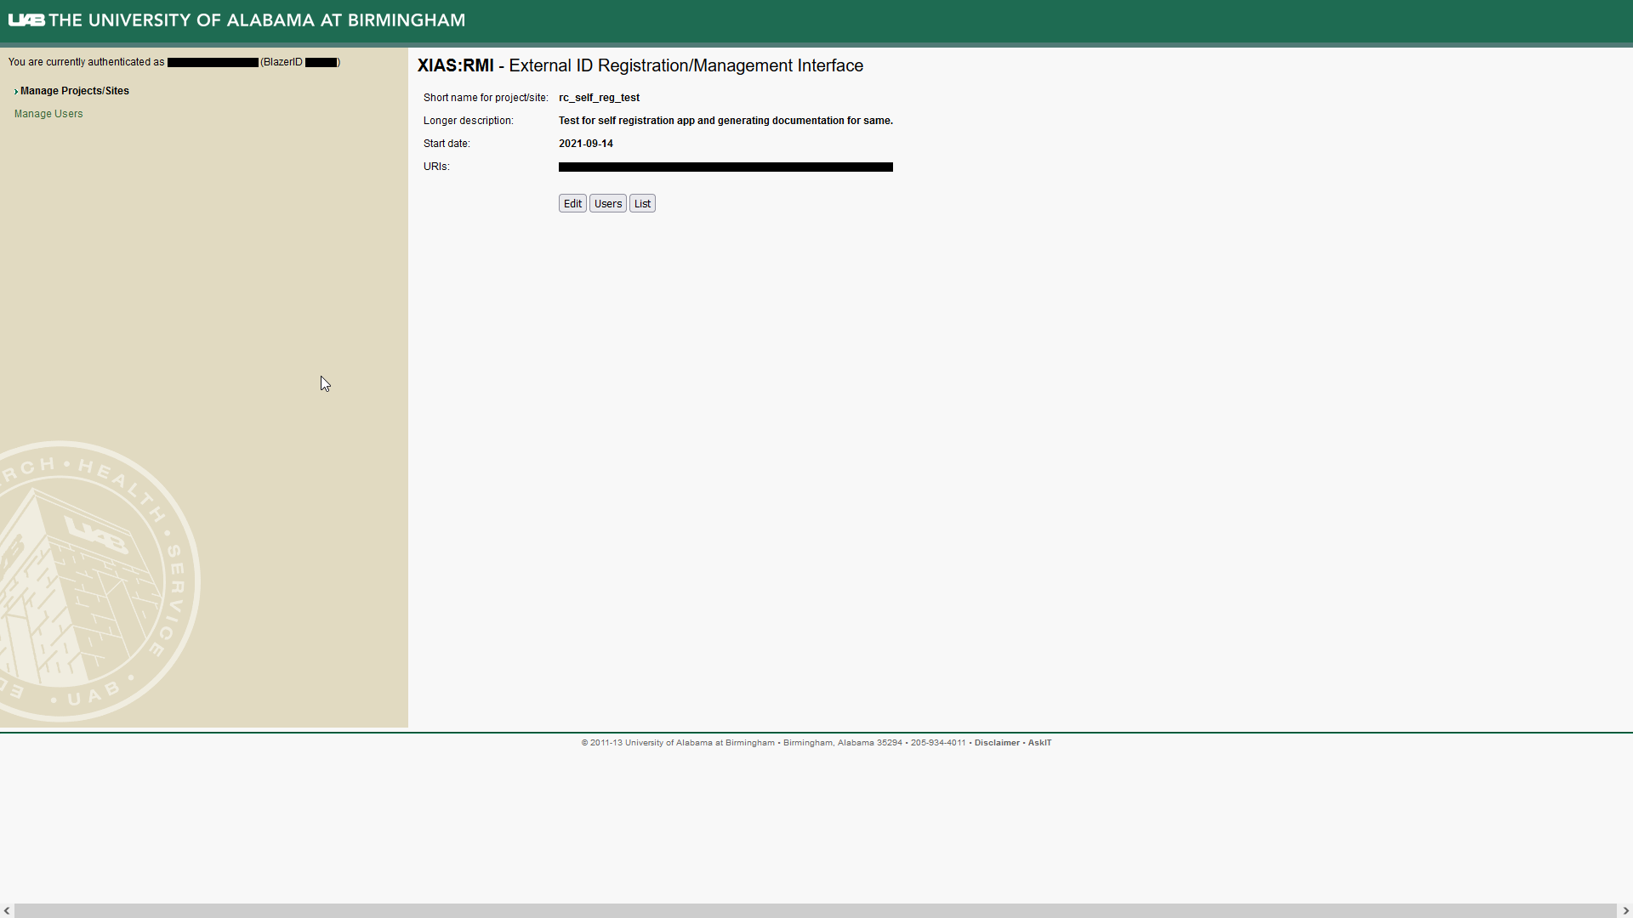The height and width of the screenshot is (918, 1633).
Task: Click the longer description text value
Action: pos(725,121)
